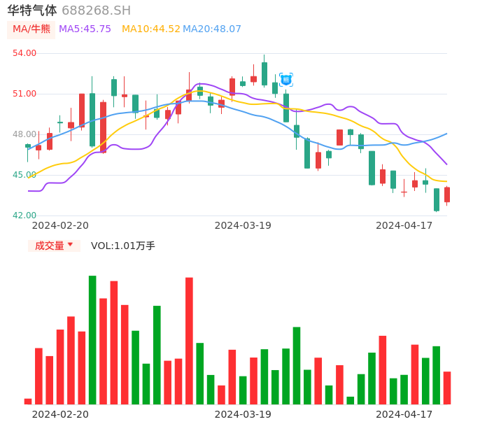Image resolution: width=480 pixels, height=424 pixels.
Task: Click the stock code 688268.SH
Action: (96, 10)
